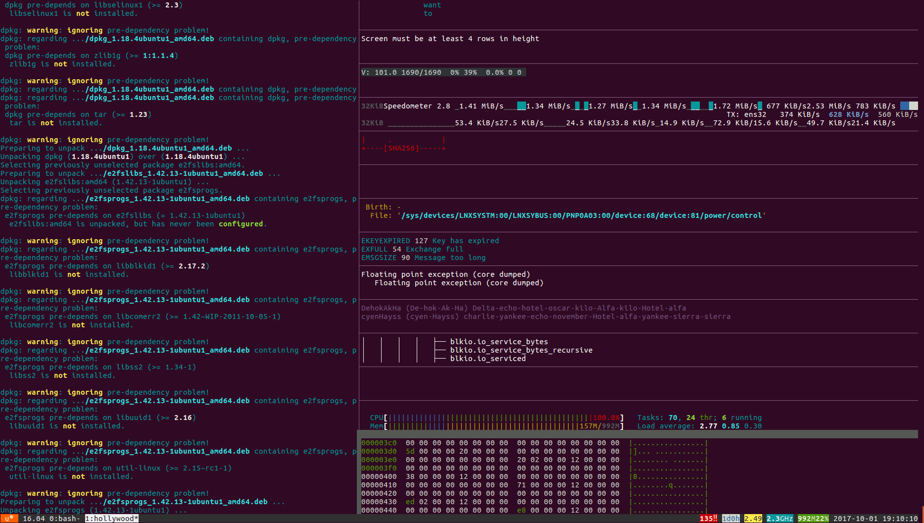The height and width of the screenshot is (523, 924).
Task: Click the date and time in status bar
Action: pyautogui.click(x=875, y=519)
